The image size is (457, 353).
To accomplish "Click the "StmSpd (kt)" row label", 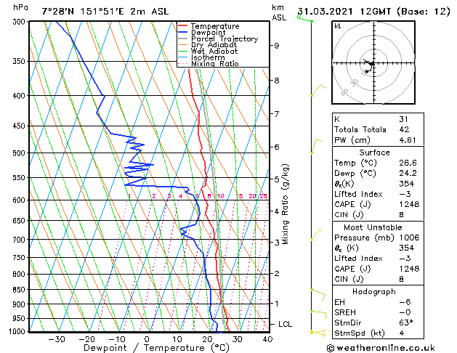I will tap(360, 333).
